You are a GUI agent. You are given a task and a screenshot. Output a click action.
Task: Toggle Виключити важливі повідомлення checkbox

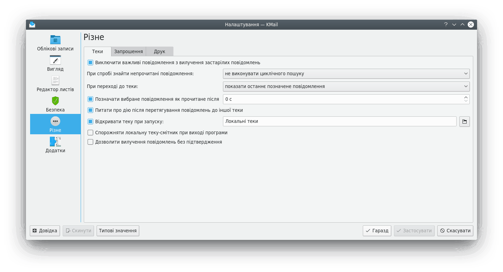coord(90,62)
